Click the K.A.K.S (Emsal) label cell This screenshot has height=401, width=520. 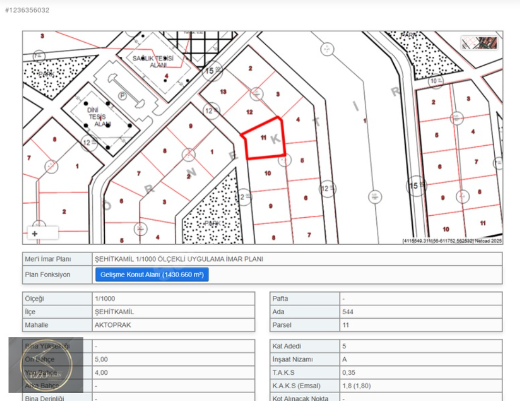pyautogui.click(x=305, y=386)
